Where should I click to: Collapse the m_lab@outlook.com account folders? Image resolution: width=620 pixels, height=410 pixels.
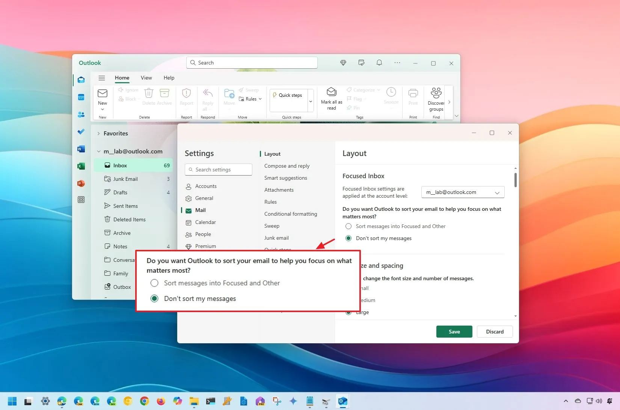click(98, 152)
